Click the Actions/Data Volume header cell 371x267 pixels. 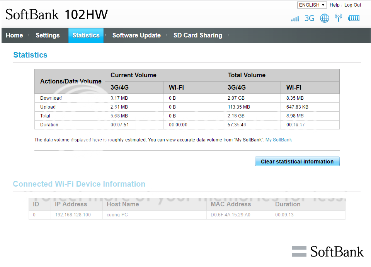tap(71, 82)
